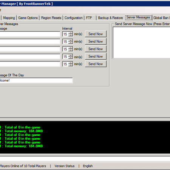170x170 pixels.
Task: Decrease the fifth message interval
Action: [x=71, y=65]
